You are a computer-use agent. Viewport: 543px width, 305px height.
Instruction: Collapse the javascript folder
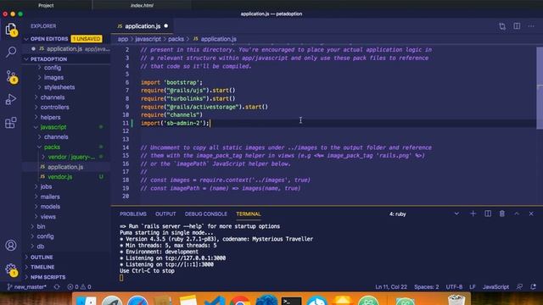[x=53, y=127]
